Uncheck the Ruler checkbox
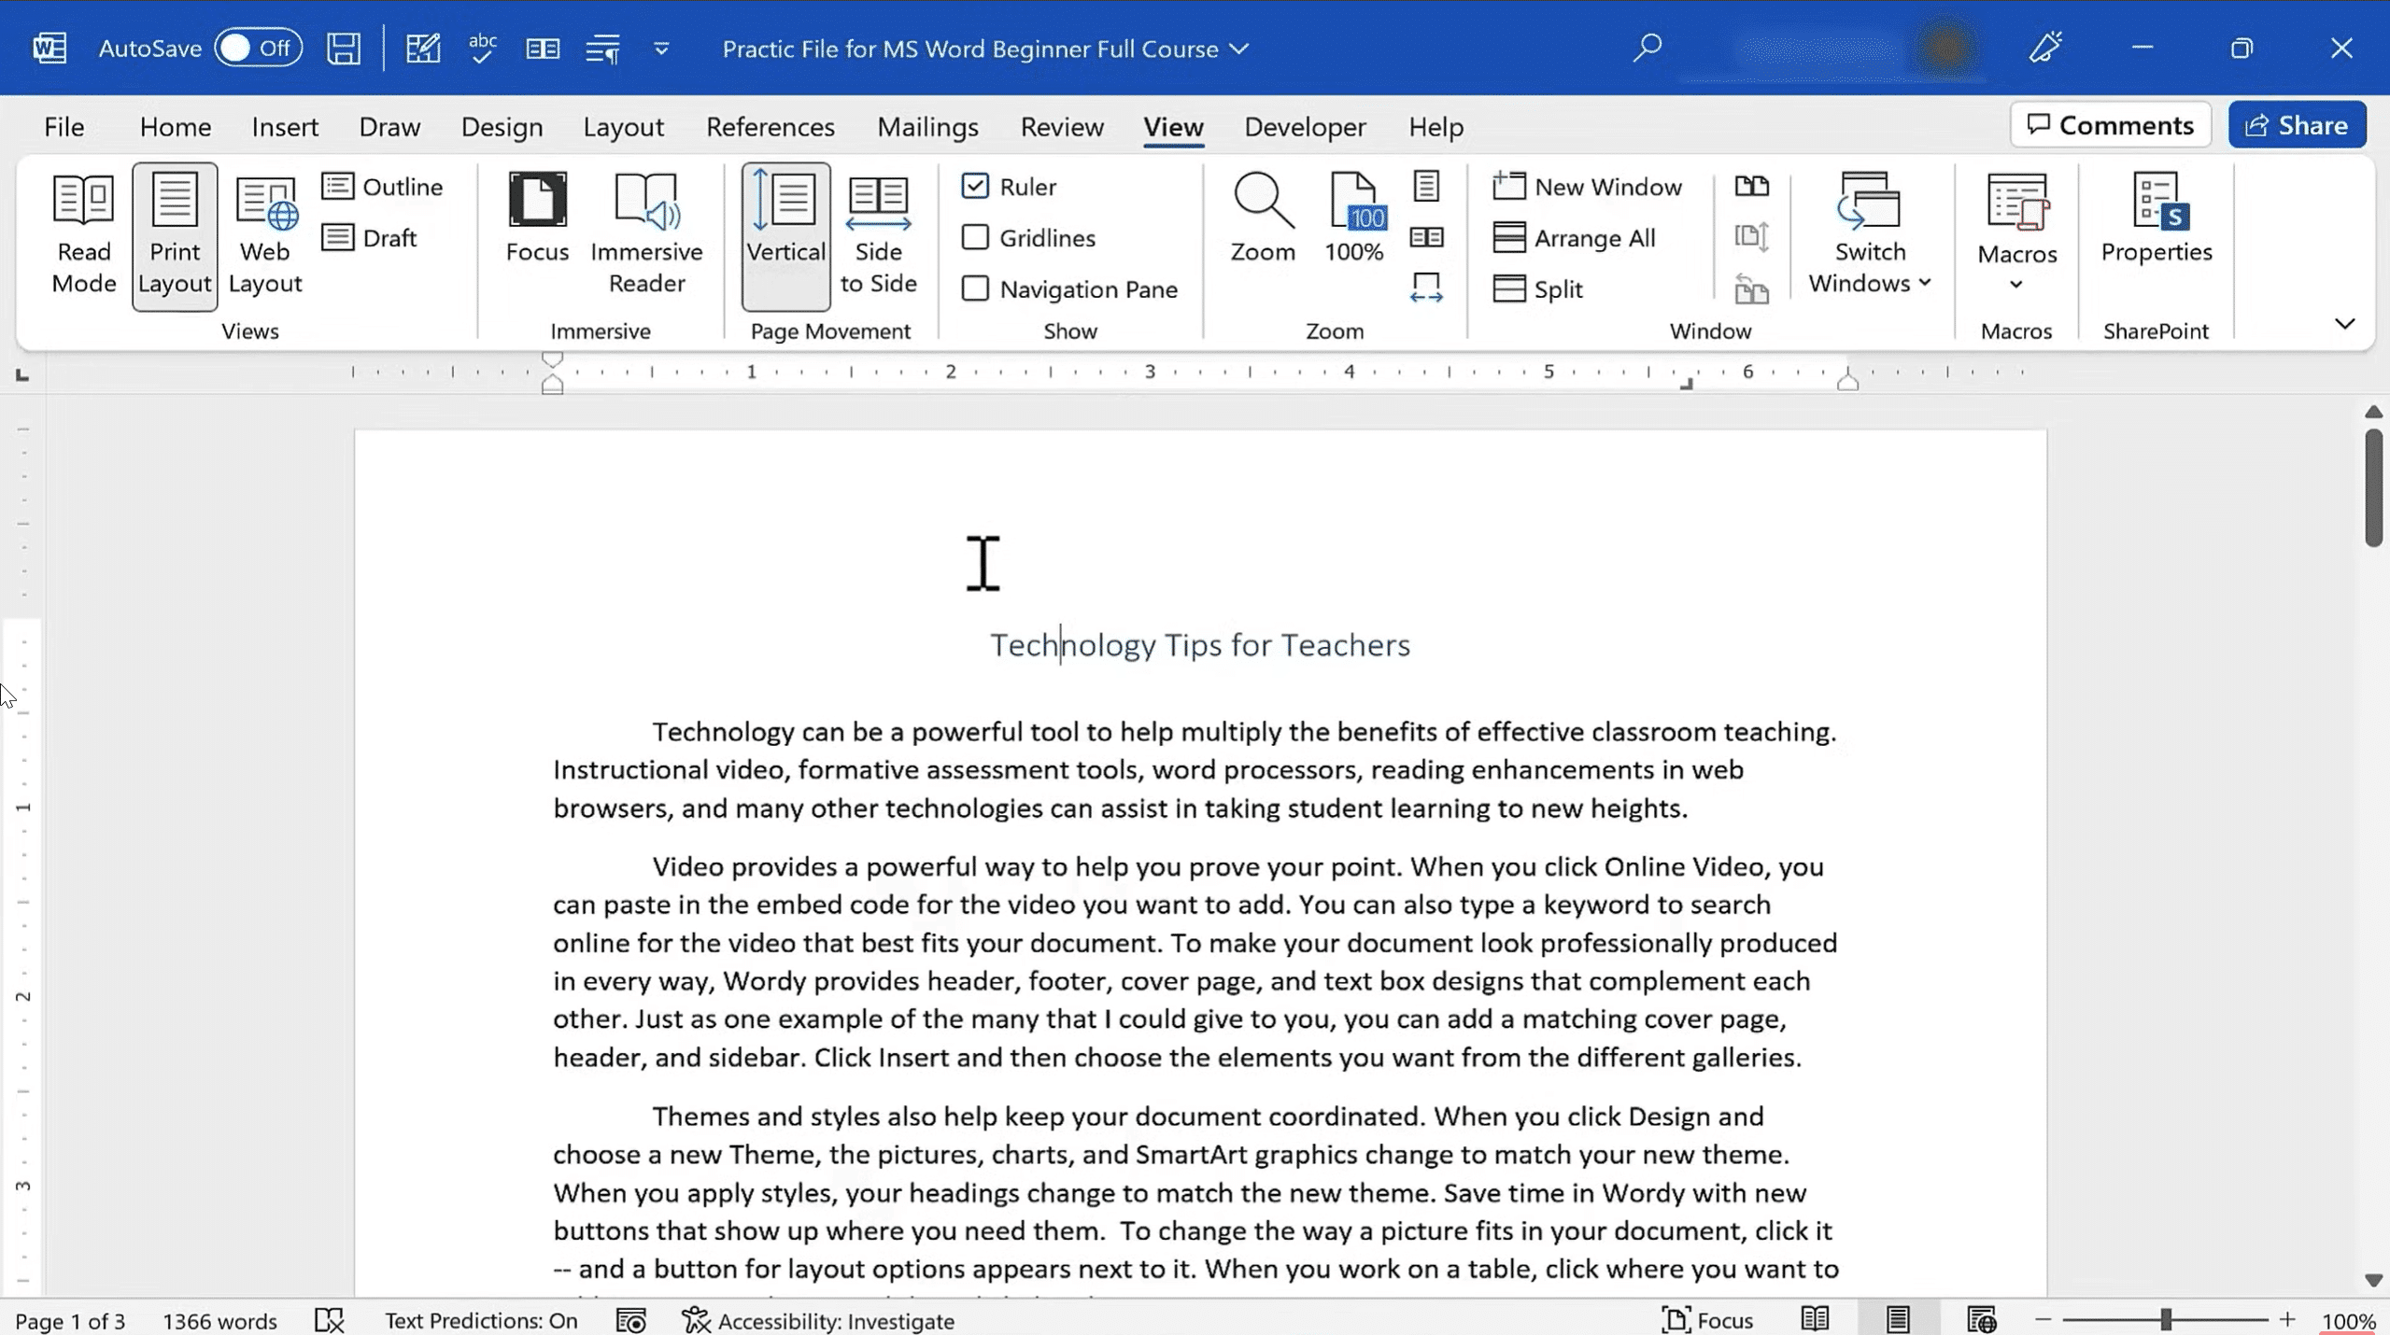Image resolution: width=2390 pixels, height=1335 pixels. (x=975, y=187)
